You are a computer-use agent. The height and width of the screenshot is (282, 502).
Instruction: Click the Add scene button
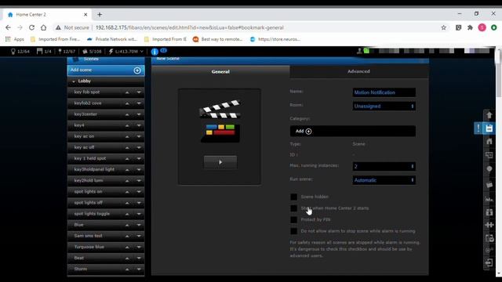[x=106, y=70]
